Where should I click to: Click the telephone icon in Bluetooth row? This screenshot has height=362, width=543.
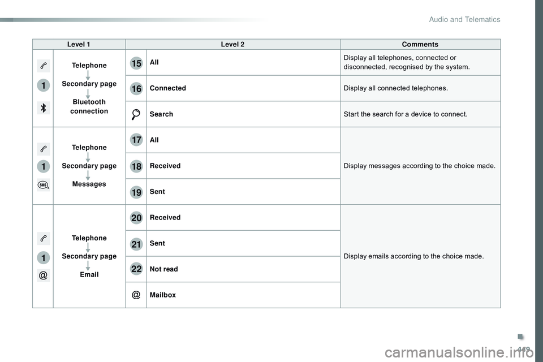coord(43,66)
